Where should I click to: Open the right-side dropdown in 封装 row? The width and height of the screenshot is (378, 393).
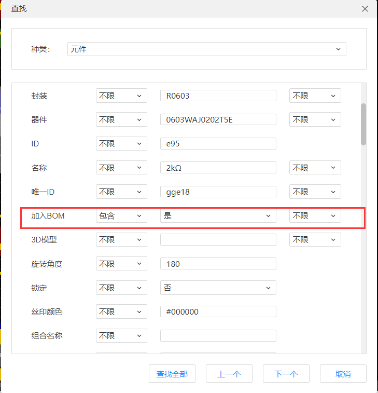[x=315, y=96]
